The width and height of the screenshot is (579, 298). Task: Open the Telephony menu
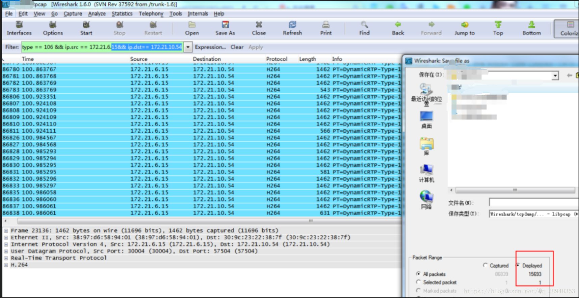click(x=151, y=13)
